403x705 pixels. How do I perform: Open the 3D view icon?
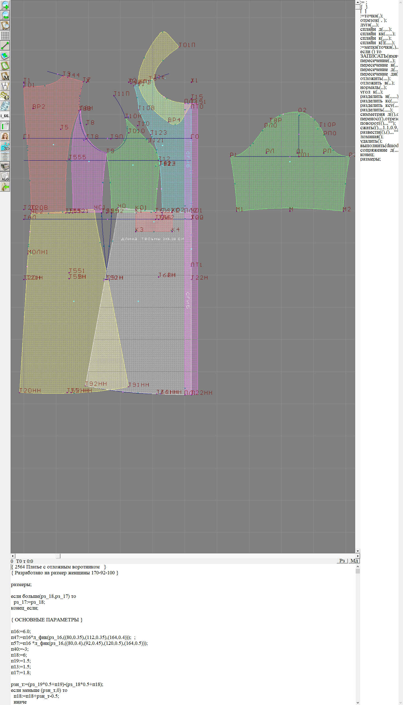[x=5, y=146]
